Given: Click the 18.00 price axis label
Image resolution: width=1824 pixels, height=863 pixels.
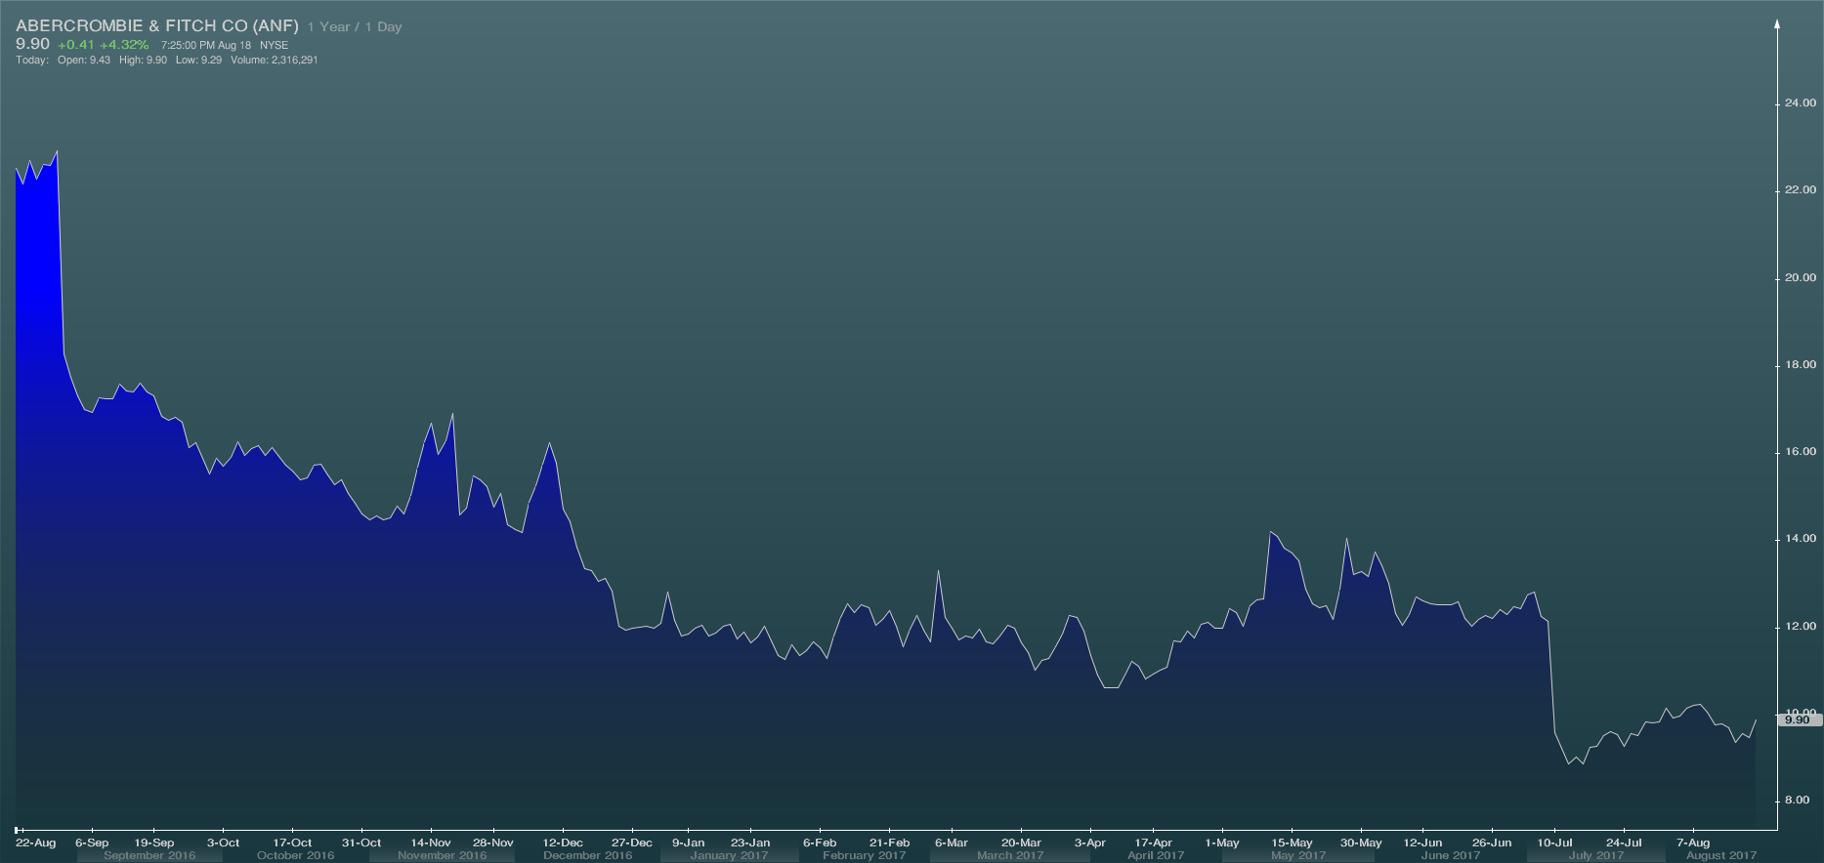Looking at the screenshot, I should (x=1801, y=364).
